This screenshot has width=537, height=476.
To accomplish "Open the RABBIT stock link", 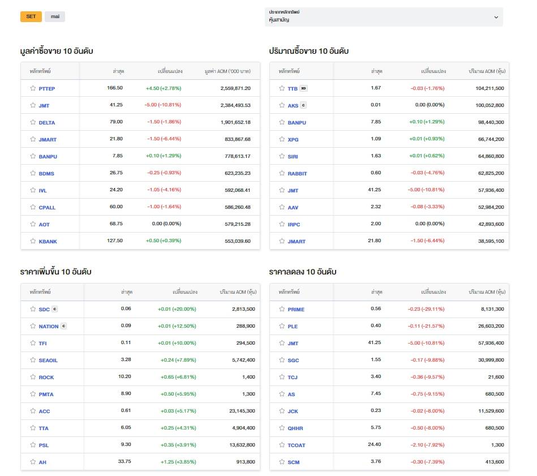I will [x=297, y=174].
